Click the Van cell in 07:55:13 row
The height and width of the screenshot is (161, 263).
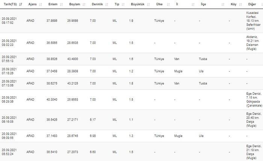[x=177, y=59]
